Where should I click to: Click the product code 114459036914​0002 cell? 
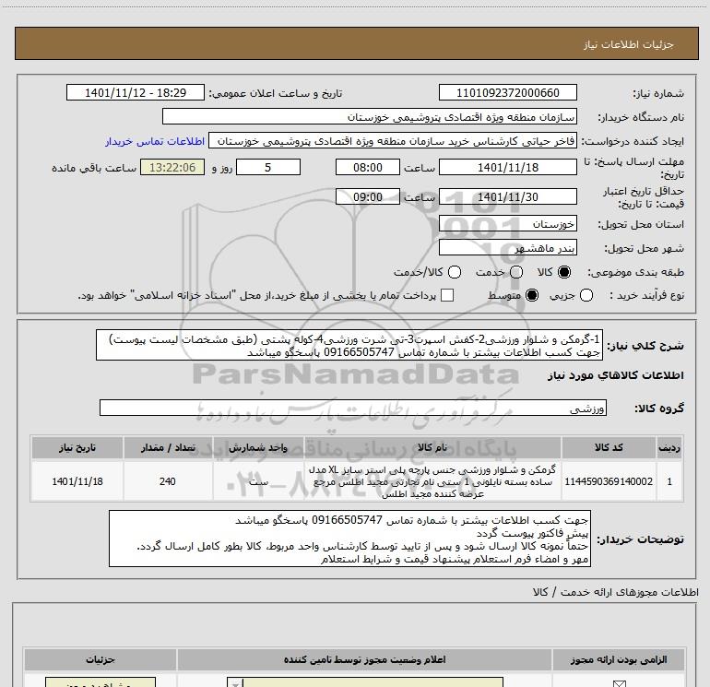coord(609,481)
